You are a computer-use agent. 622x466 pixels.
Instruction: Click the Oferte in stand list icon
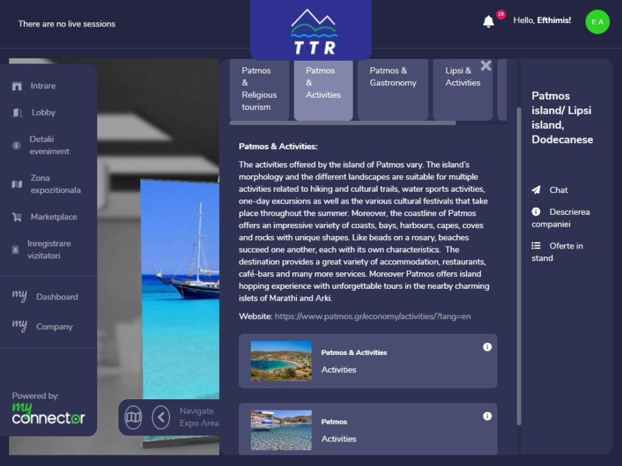click(x=536, y=246)
